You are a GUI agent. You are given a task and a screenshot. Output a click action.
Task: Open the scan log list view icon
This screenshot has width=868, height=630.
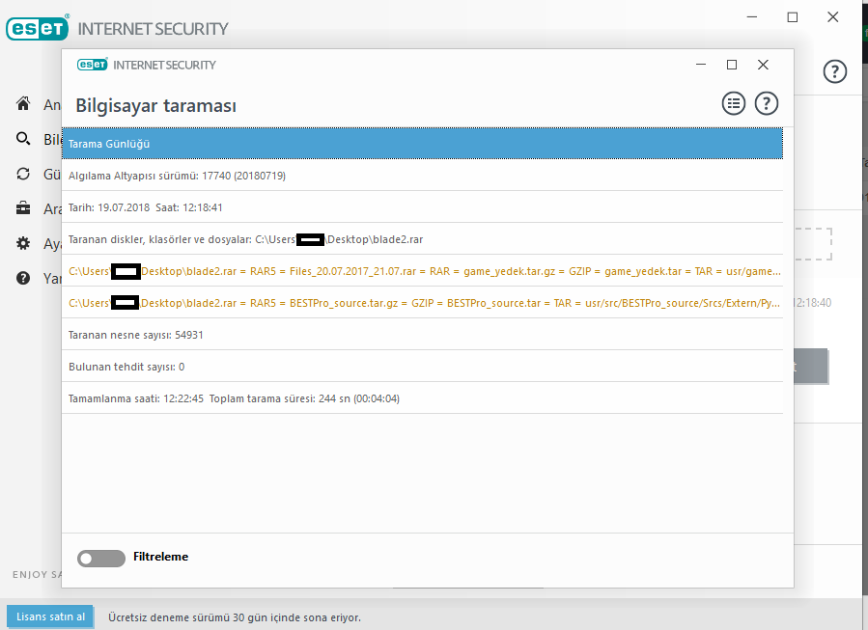[x=734, y=103]
